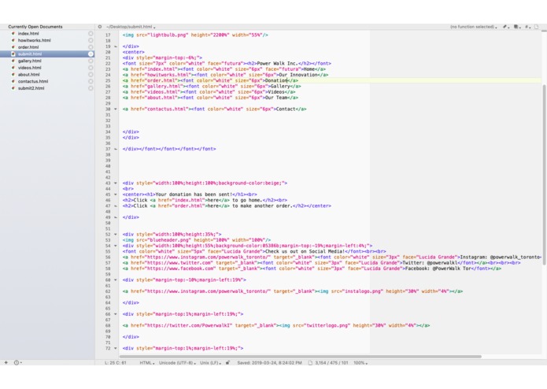The height and width of the screenshot is (389, 547).
Task: Close index.html using its close circle
Action: [91, 34]
